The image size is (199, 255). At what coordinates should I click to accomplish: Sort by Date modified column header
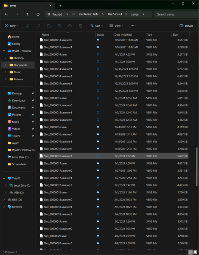click(123, 35)
